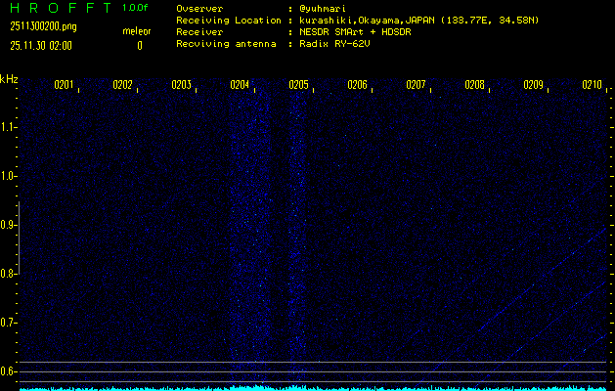Click the 1.1 kHz axis label
The image size is (615, 391).
[8, 127]
